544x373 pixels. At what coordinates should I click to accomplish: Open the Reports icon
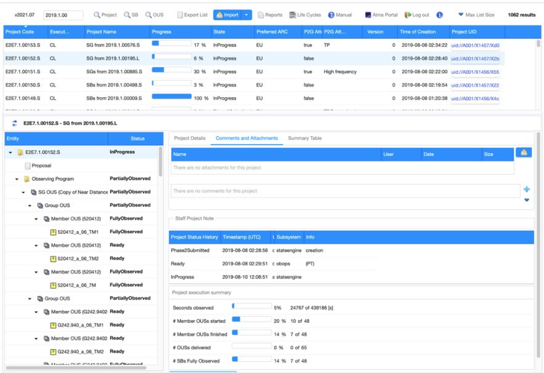coord(260,15)
